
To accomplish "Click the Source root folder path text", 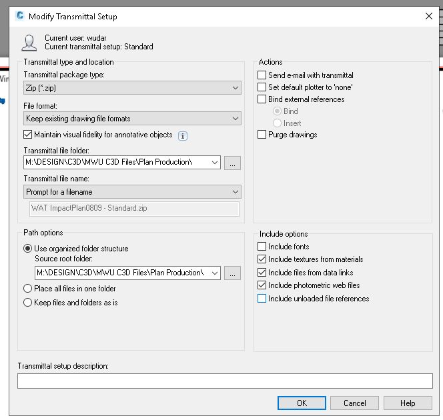I will (x=120, y=273).
